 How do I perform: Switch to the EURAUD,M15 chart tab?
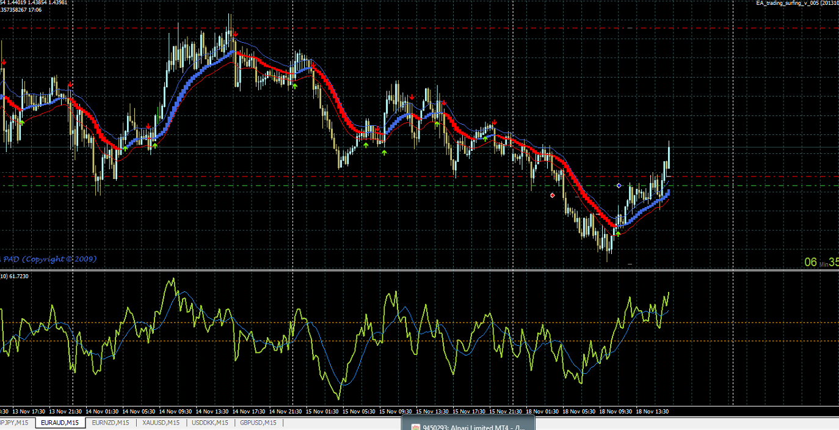[60, 423]
